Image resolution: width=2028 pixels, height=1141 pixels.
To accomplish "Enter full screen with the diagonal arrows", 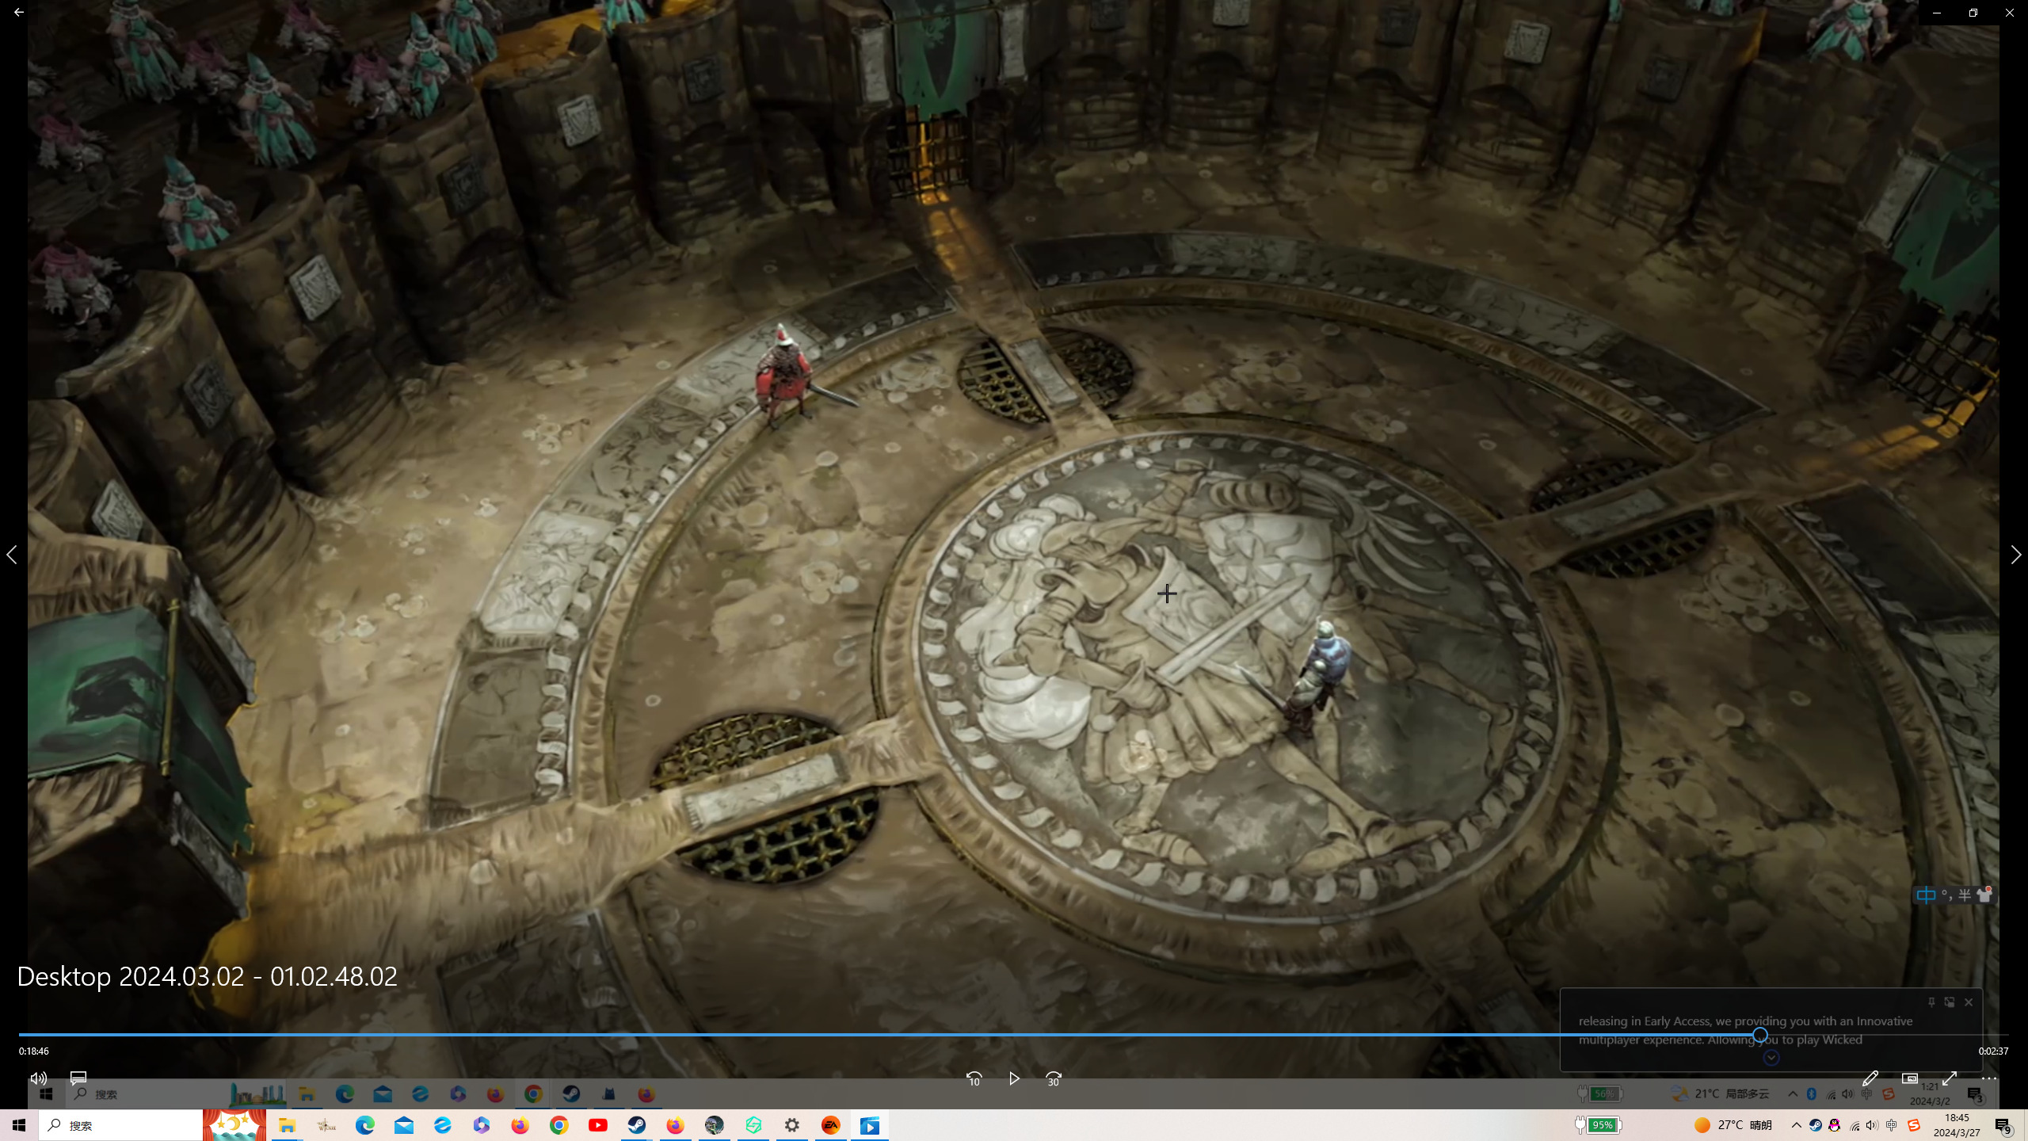I will click(x=1950, y=1078).
